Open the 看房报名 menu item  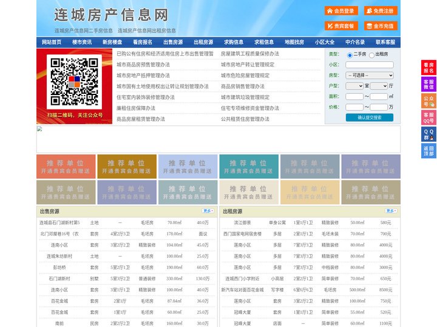pos(143,42)
